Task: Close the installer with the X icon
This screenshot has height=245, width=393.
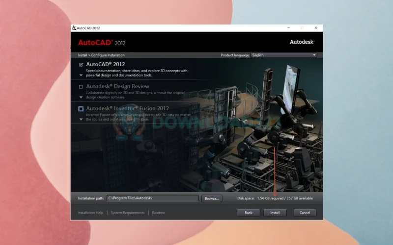Action: click(x=315, y=28)
